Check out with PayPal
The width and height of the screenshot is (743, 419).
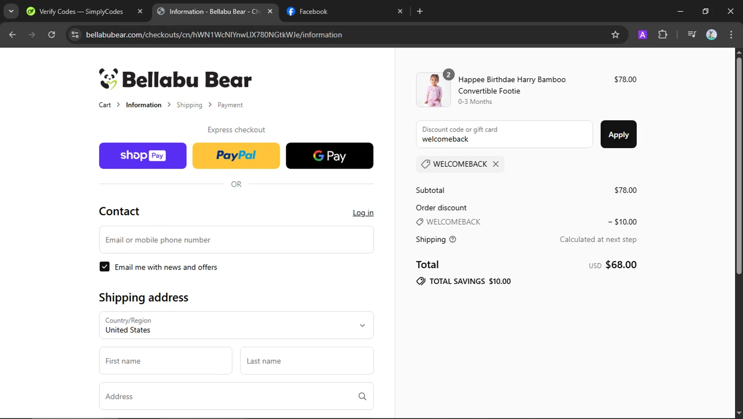[x=236, y=156]
